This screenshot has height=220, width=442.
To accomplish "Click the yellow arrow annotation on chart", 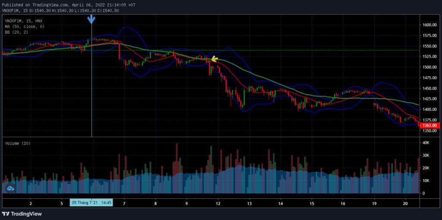I will (214, 59).
